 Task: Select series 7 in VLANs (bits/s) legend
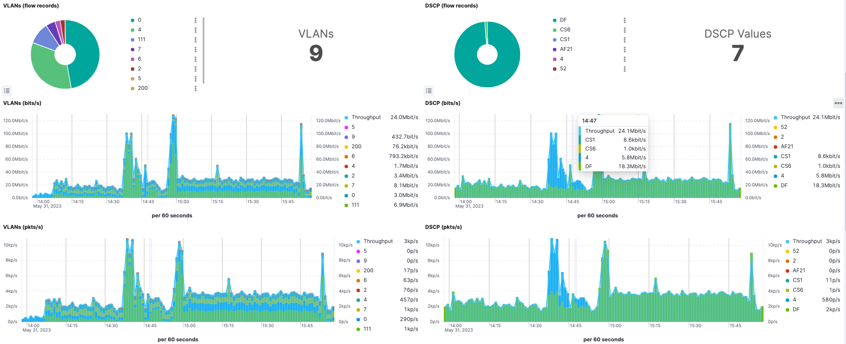pyautogui.click(x=353, y=186)
